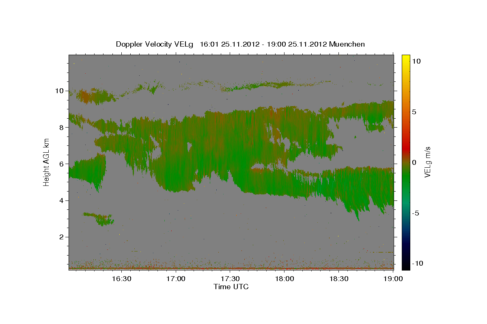The height and width of the screenshot is (324, 487).
Task: Click the height axis label 10
Action: click(59, 91)
